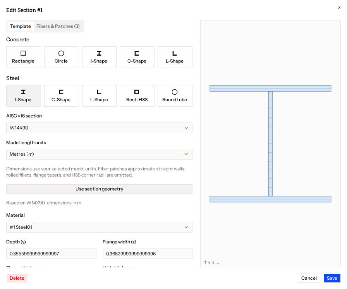Close the Edit Section dialog
This screenshot has height=289, width=347.
(339, 8)
